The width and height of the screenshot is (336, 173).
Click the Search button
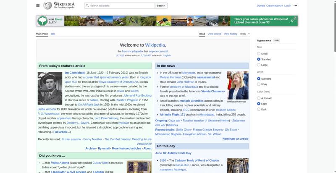[x=161, y=5]
